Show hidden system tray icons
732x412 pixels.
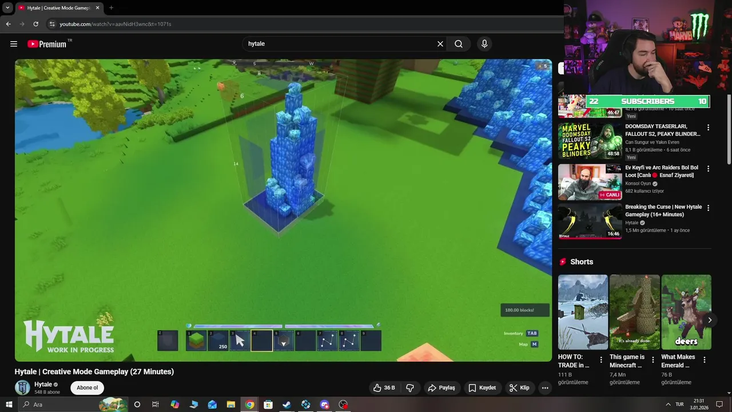(x=668, y=405)
